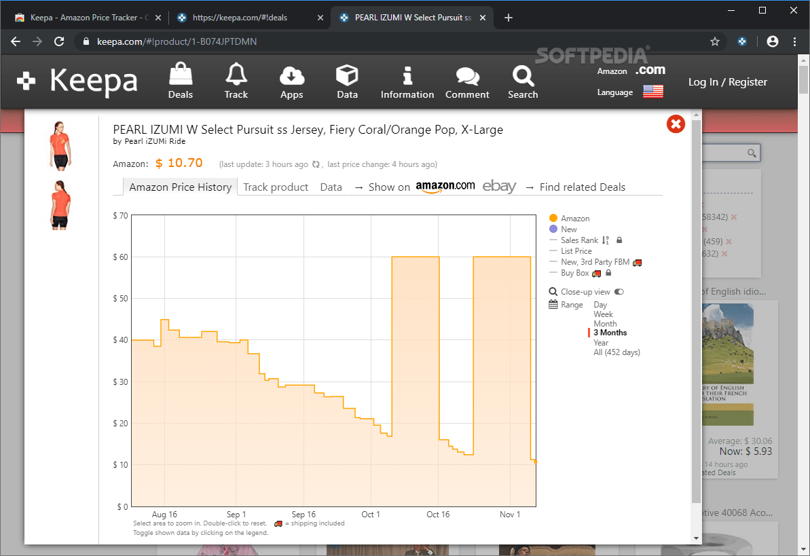Toggle the Close-up view switch
The width and height of the screenshot is (810, 556).
(x=619, y=292)
